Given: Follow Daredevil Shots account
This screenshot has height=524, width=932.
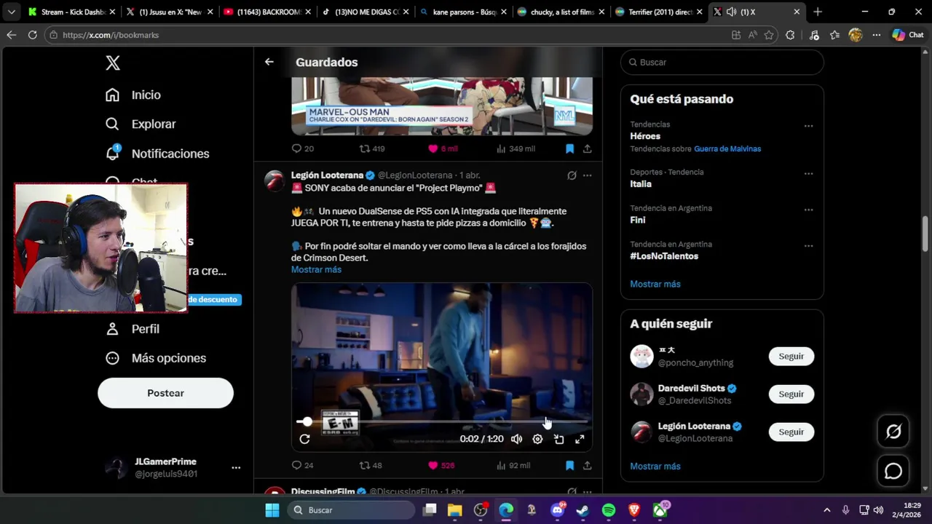Looking at the screenshot, I should [791, 394].
